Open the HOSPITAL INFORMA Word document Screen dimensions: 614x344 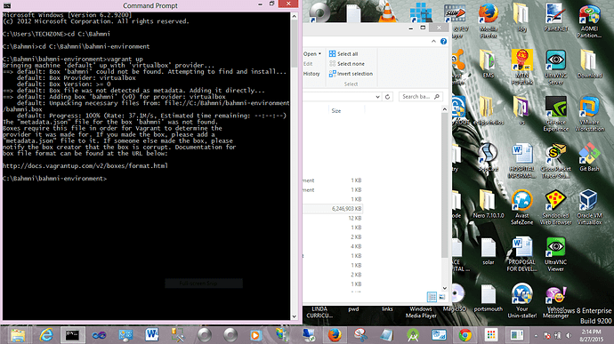point(522,161)
